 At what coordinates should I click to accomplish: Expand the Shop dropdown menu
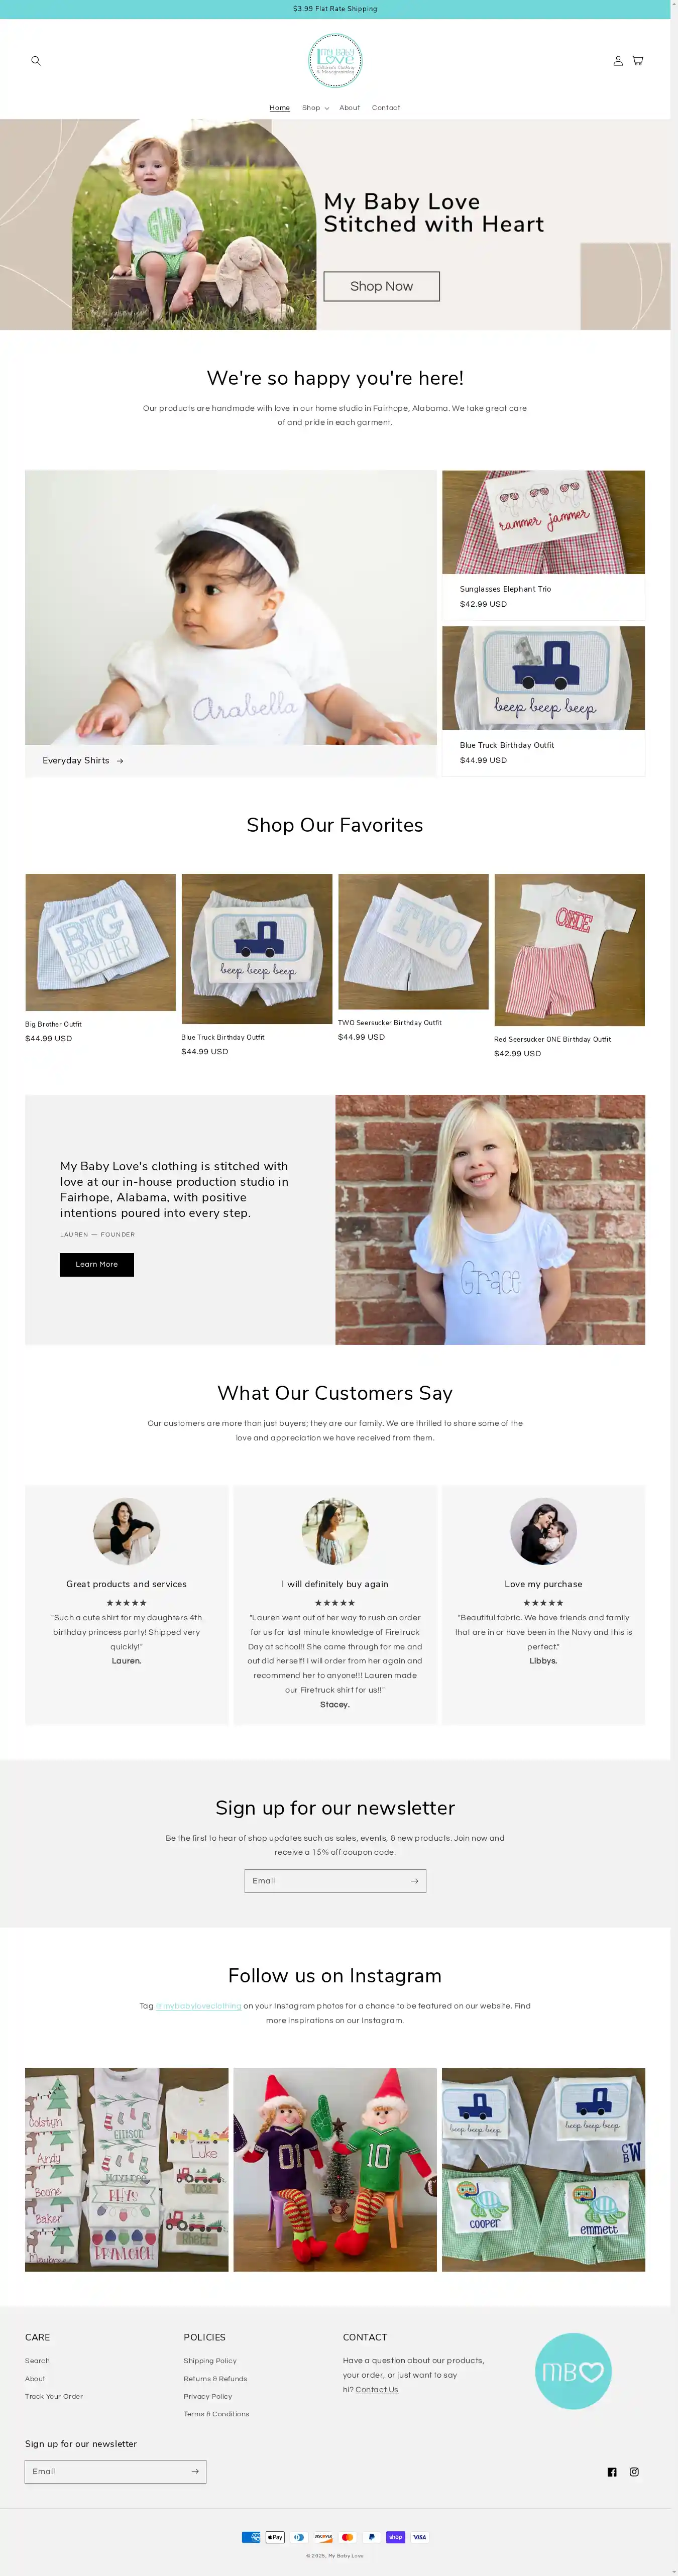[x=316, y=108]
